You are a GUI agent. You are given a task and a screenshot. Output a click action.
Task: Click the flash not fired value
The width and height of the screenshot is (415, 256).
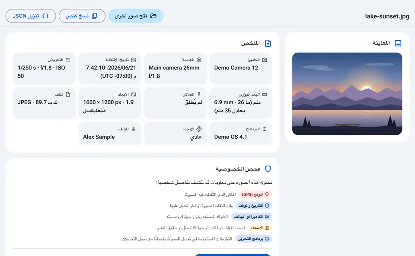pyautogui.click(x=193, y=102)
